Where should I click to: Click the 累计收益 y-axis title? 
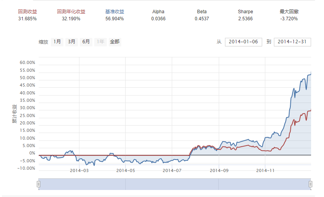click(x=14, y=114)
